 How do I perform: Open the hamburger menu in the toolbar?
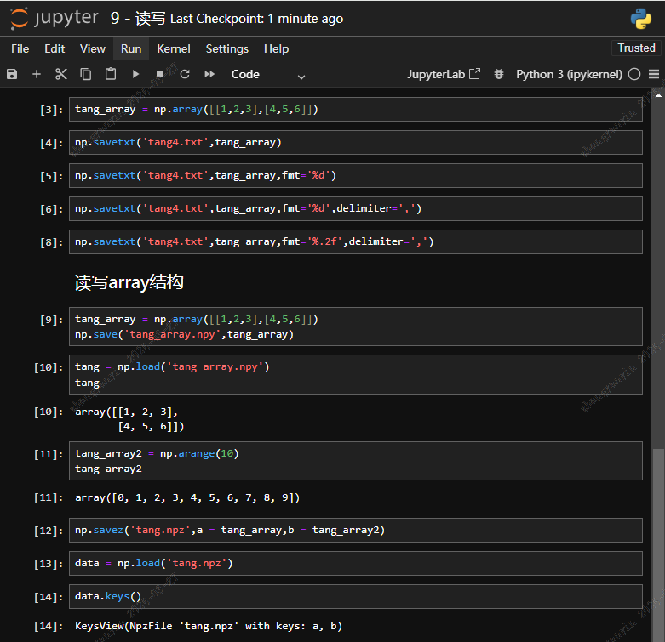pyautogui.click(x=654, y=74)
